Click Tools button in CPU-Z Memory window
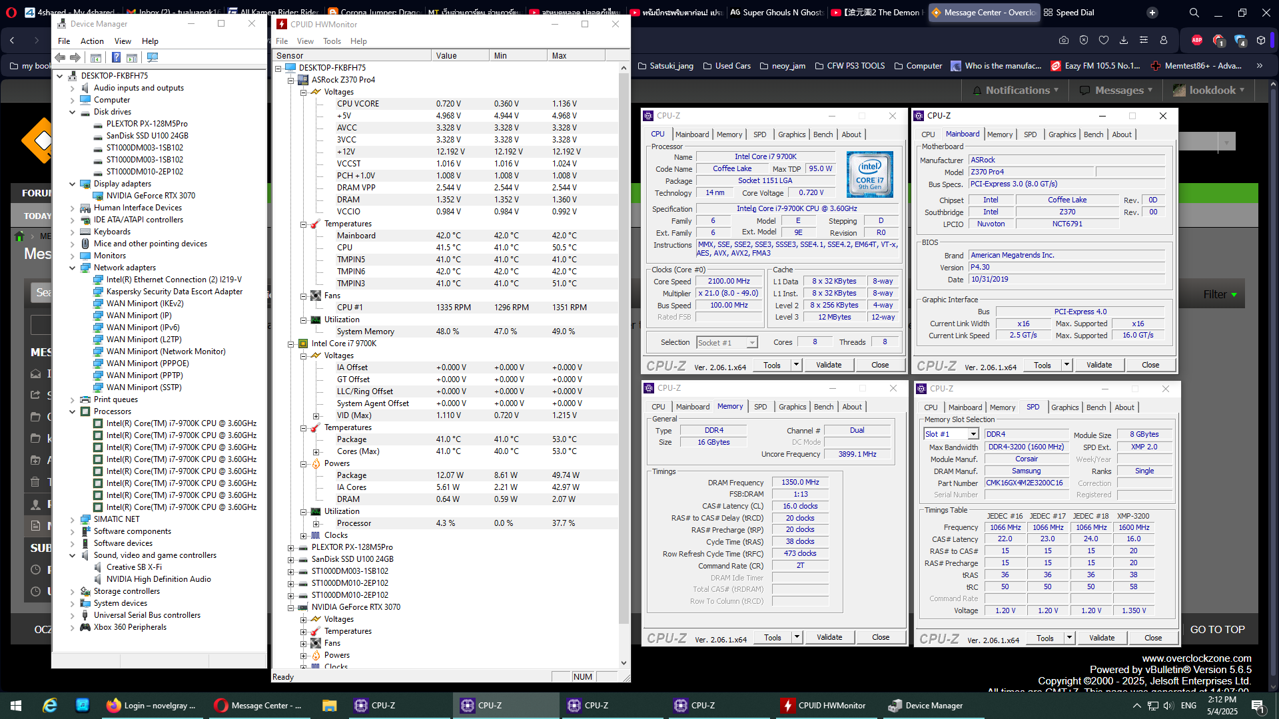The width and height of the screenshot is (1279, 719). click(773, 637)
